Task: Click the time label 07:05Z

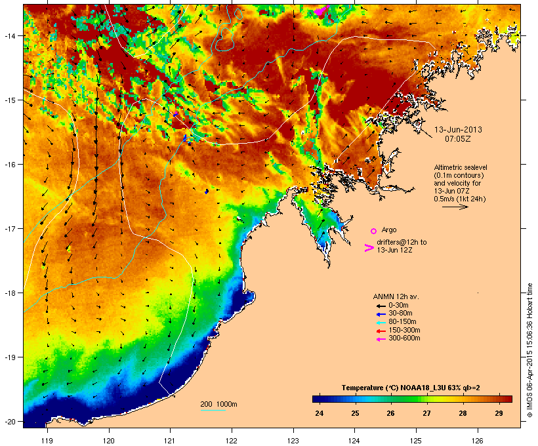Action: pyautogui.click(x=458, y=139)
